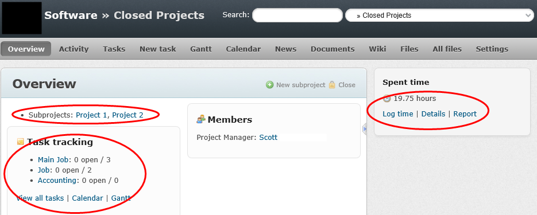Viewport: 537px width, 215px height.
Task: Click the Main Job tracker link
Action: coord(53,159)
